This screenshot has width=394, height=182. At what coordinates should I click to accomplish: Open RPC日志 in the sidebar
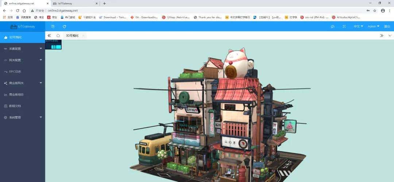23,72
